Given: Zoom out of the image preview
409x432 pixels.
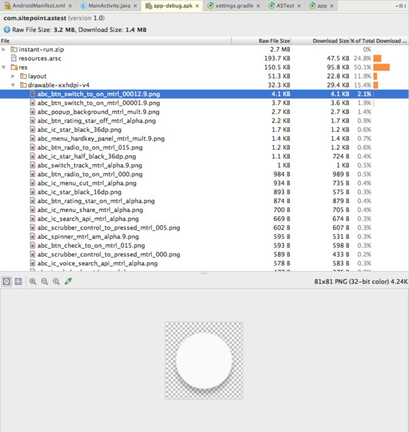Looking at the screenshot, I should pyautogui.click(x=45, y=281).
